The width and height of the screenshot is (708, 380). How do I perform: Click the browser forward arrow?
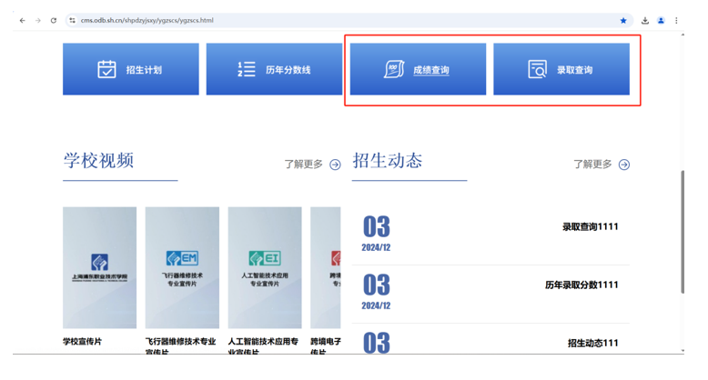pos(38,20)
